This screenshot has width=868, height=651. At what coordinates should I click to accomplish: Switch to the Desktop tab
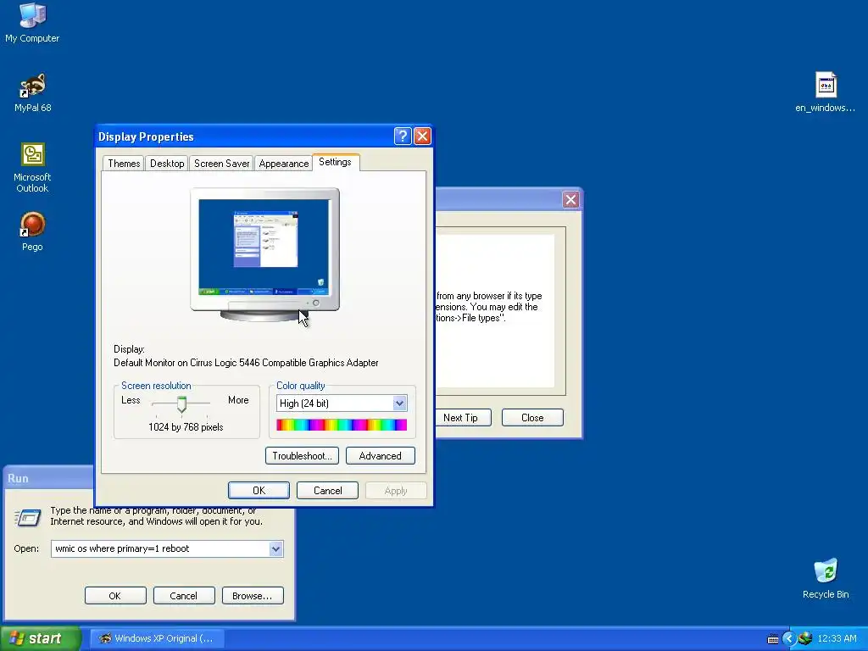(x=167, y=164)
